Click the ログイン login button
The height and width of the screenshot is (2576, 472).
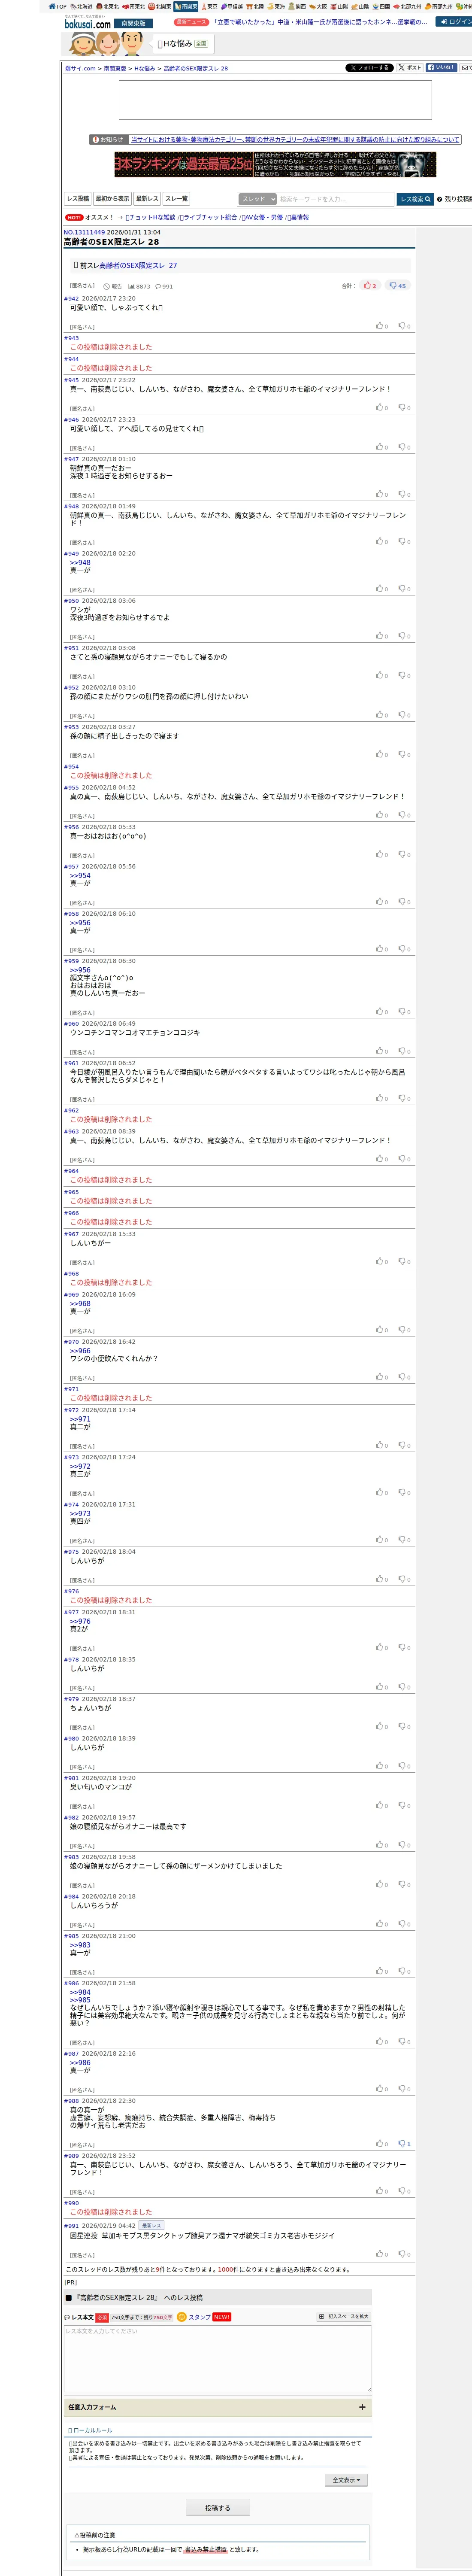[454, 21]
